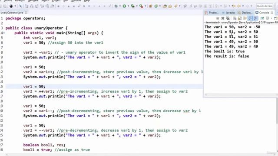Click the Last Edit Location arrow icon

(x=234, y=6)
